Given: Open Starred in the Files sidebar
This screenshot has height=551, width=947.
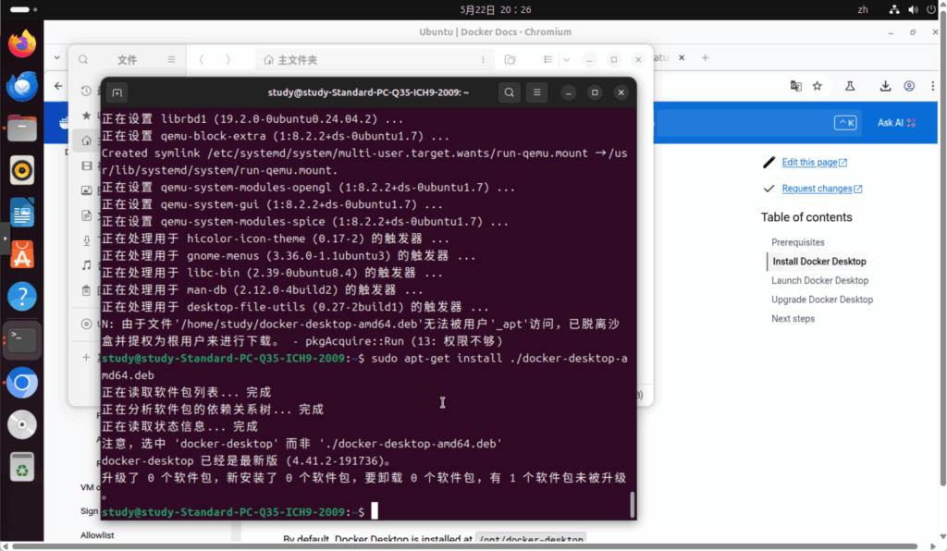Looking at the screenshot, I should pyautogui.click(x=86, y=116).
